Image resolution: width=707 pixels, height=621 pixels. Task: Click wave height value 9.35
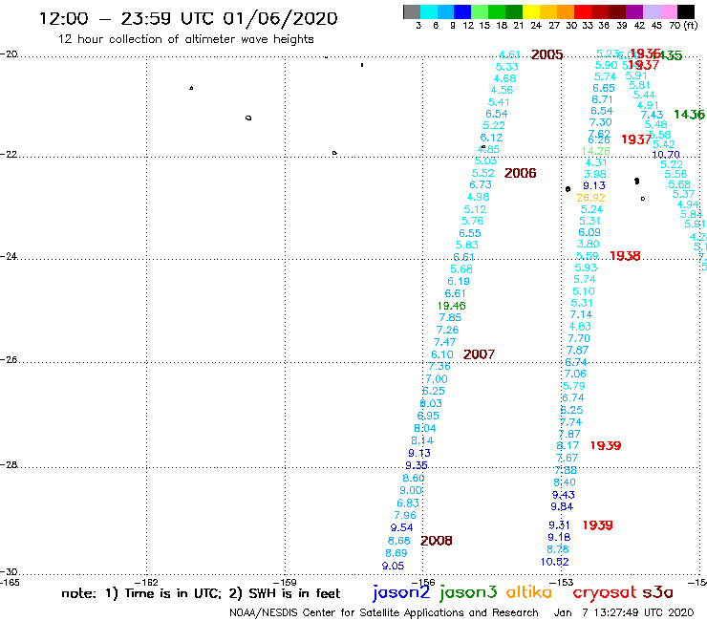coord(417,465)
